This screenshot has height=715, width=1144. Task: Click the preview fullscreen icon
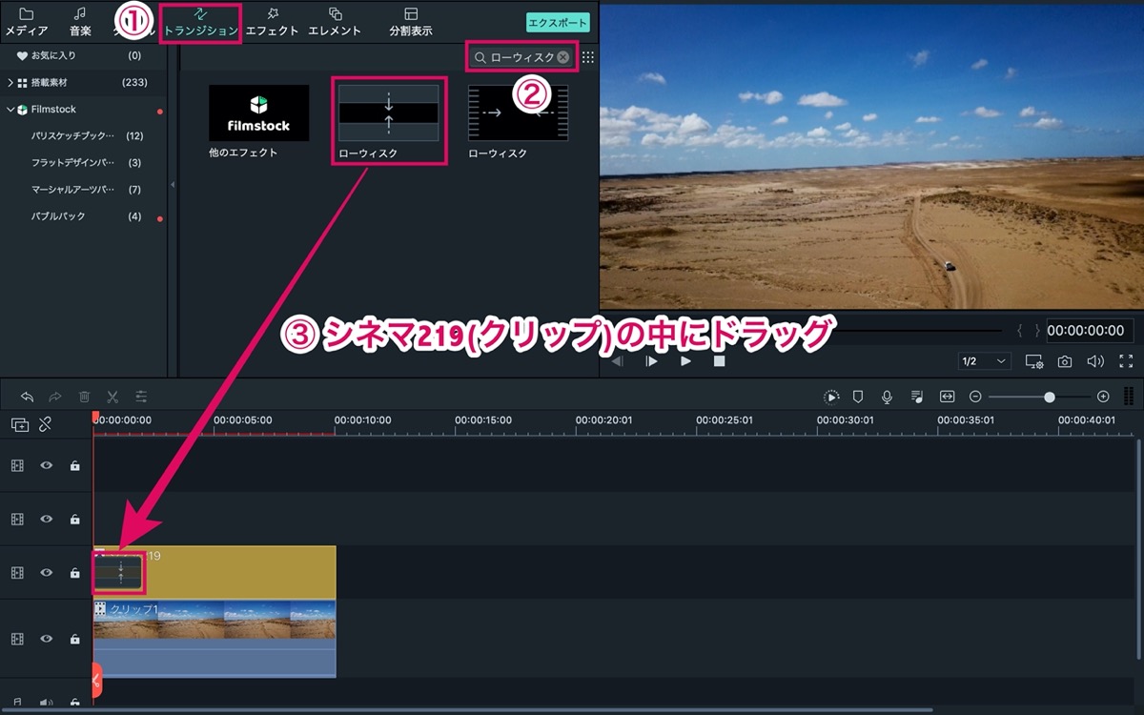1126,361
